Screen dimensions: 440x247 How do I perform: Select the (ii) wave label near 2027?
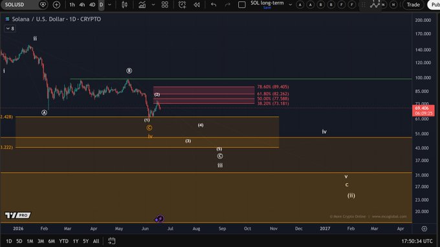pos(351,195)
